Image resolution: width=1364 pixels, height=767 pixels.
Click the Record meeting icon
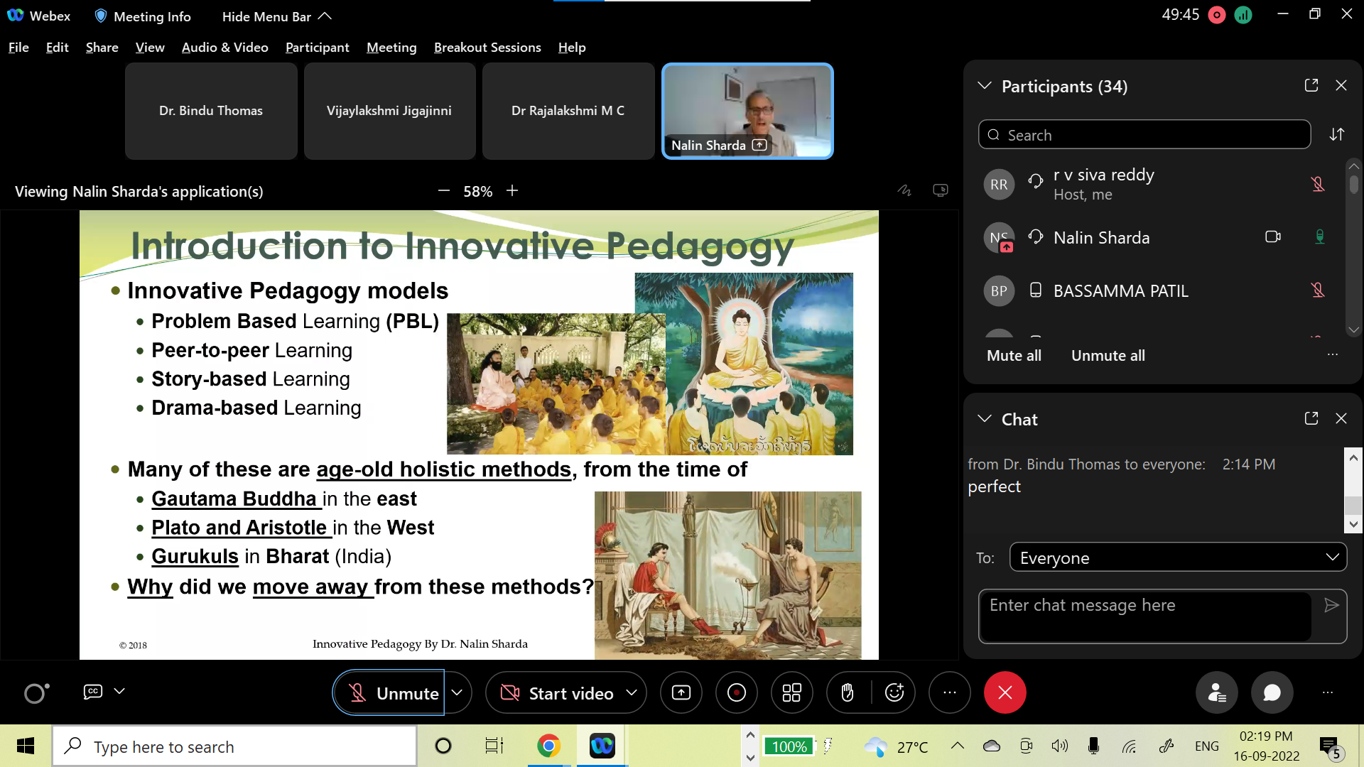click(737, 692)
